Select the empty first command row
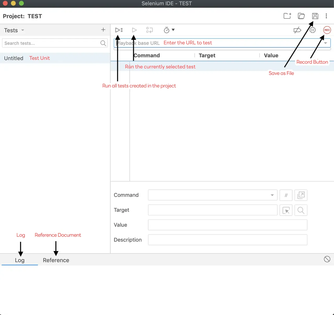 [222, 66]
